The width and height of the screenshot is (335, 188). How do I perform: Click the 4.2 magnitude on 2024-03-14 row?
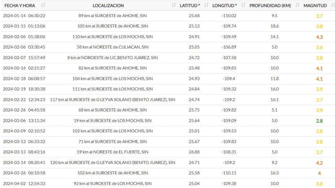click(x=319, y=163)
